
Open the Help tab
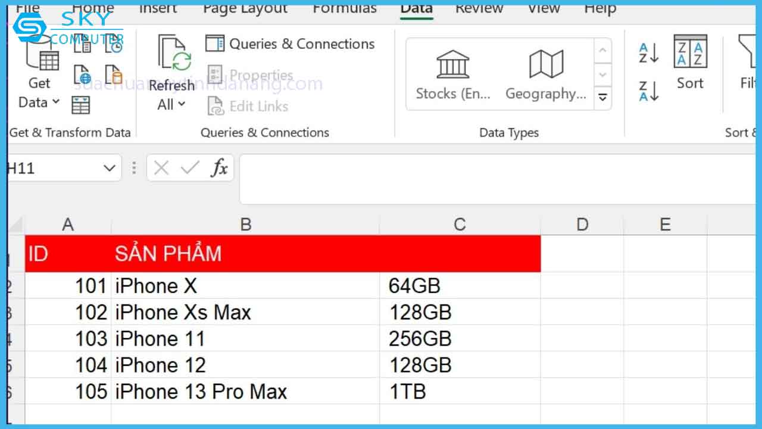(599, 8)
